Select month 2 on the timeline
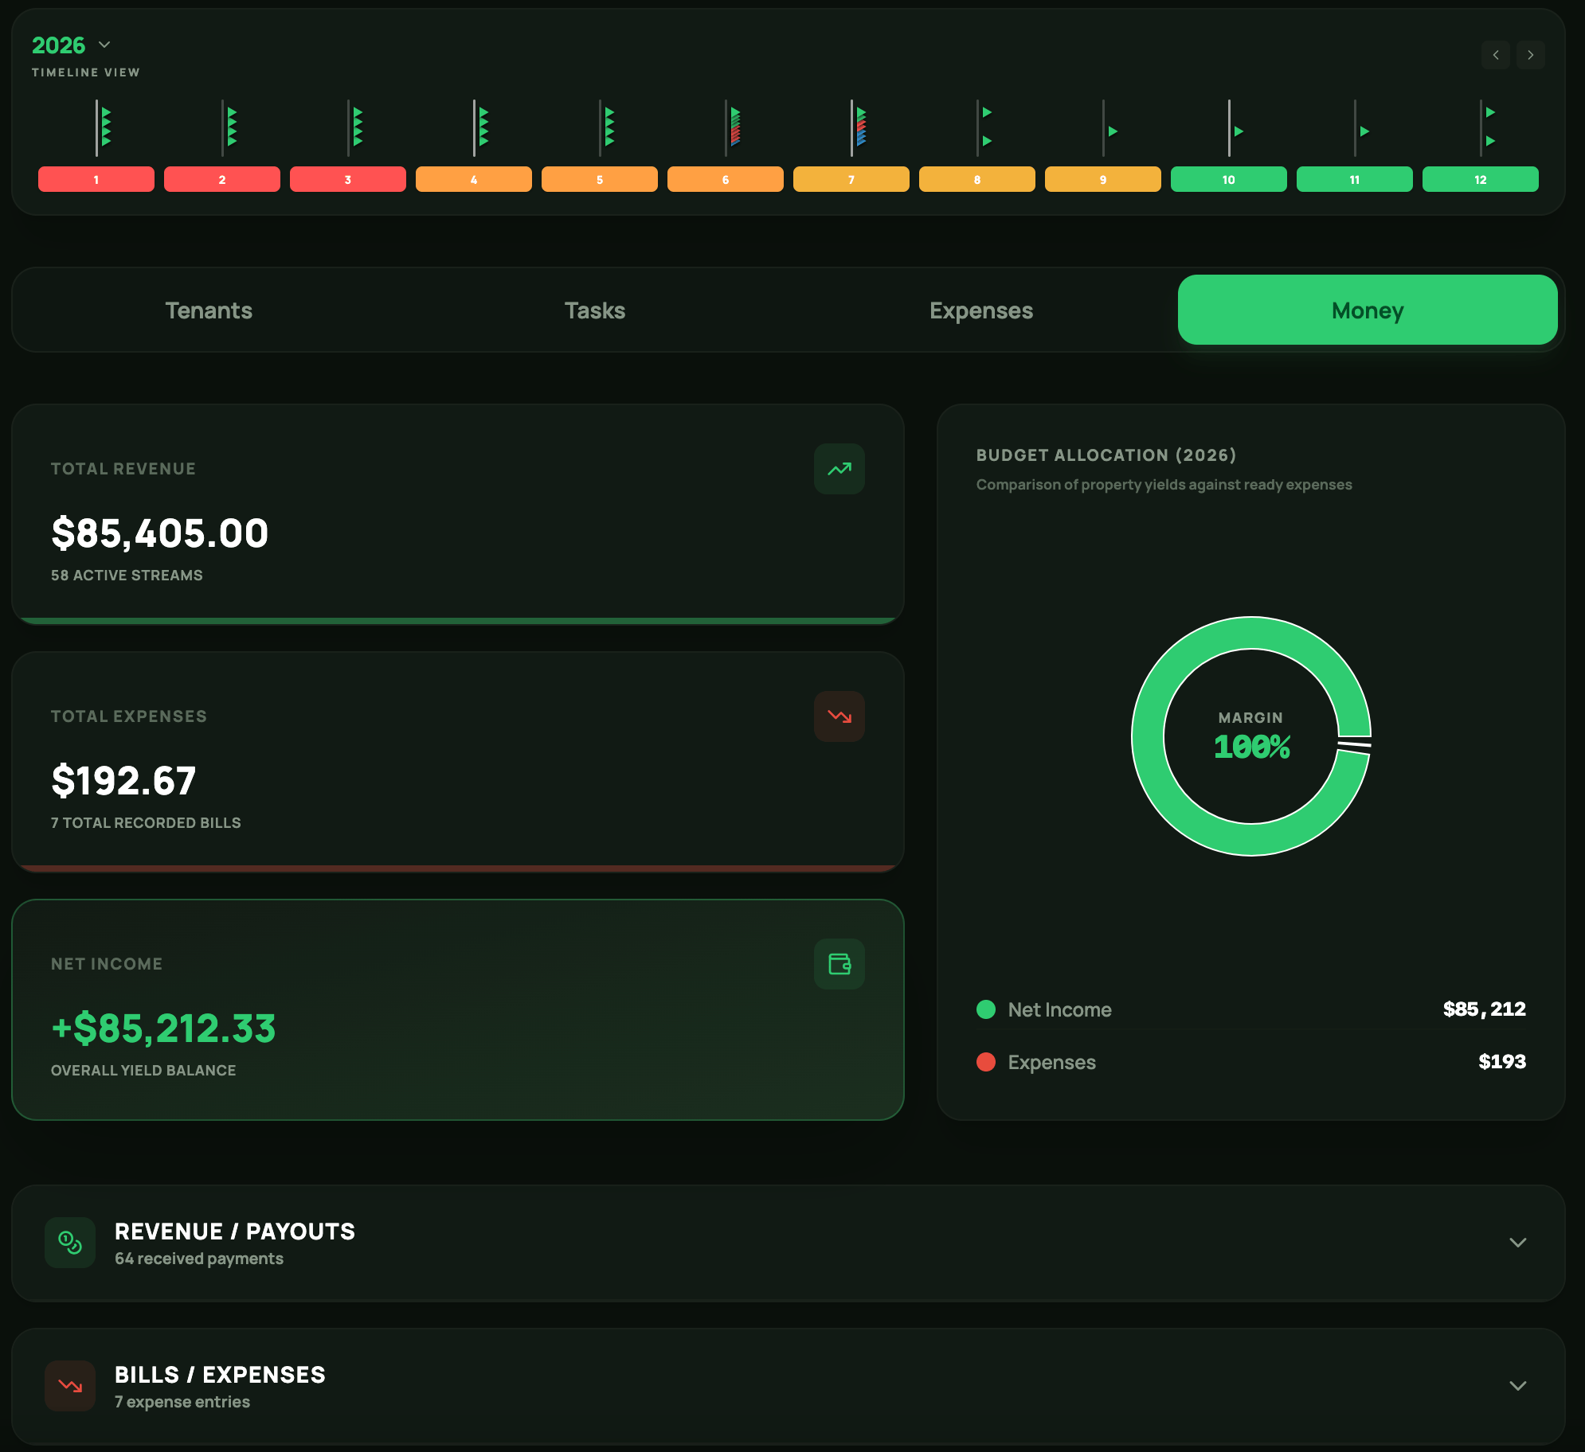1585x1452 pixels. click(222, 179)
